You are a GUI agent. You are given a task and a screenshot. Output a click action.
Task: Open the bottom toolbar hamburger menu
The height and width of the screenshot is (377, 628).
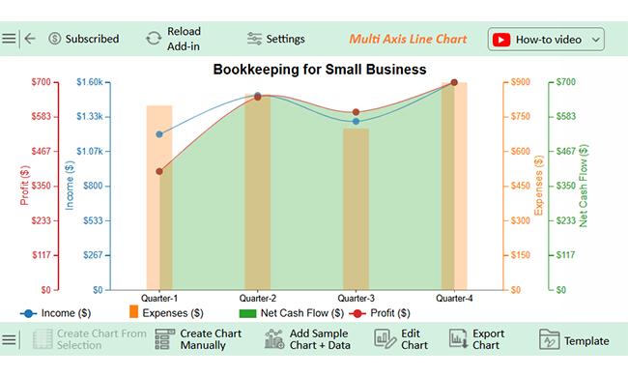(9, 339)
